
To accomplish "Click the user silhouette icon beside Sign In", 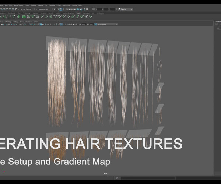I will click(x=119, y=9).
